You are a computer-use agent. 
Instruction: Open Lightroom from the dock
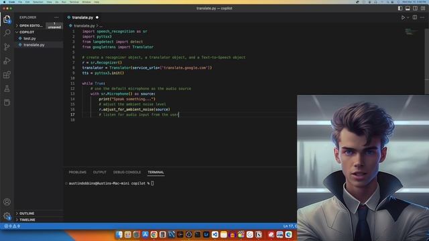(206, 234)
